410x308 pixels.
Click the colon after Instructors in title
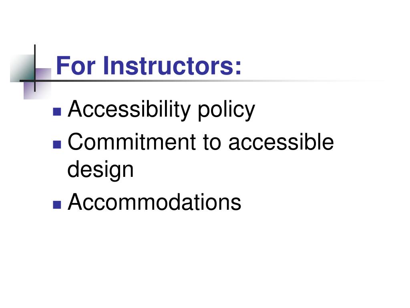[238, 68]
